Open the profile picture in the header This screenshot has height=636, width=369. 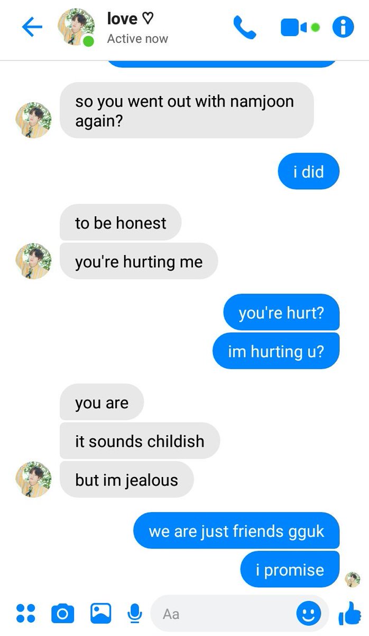pyautogui.click(x=76, y=26)
